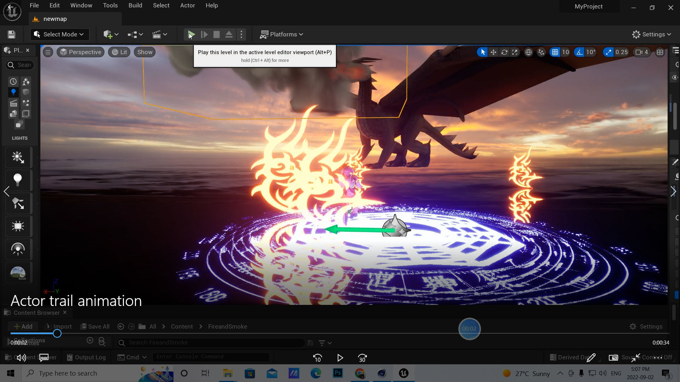The height and width of the screenshot is (382, 680).
Task: Click the Eject icon in the play toolbar
Action: coord(229,34)
